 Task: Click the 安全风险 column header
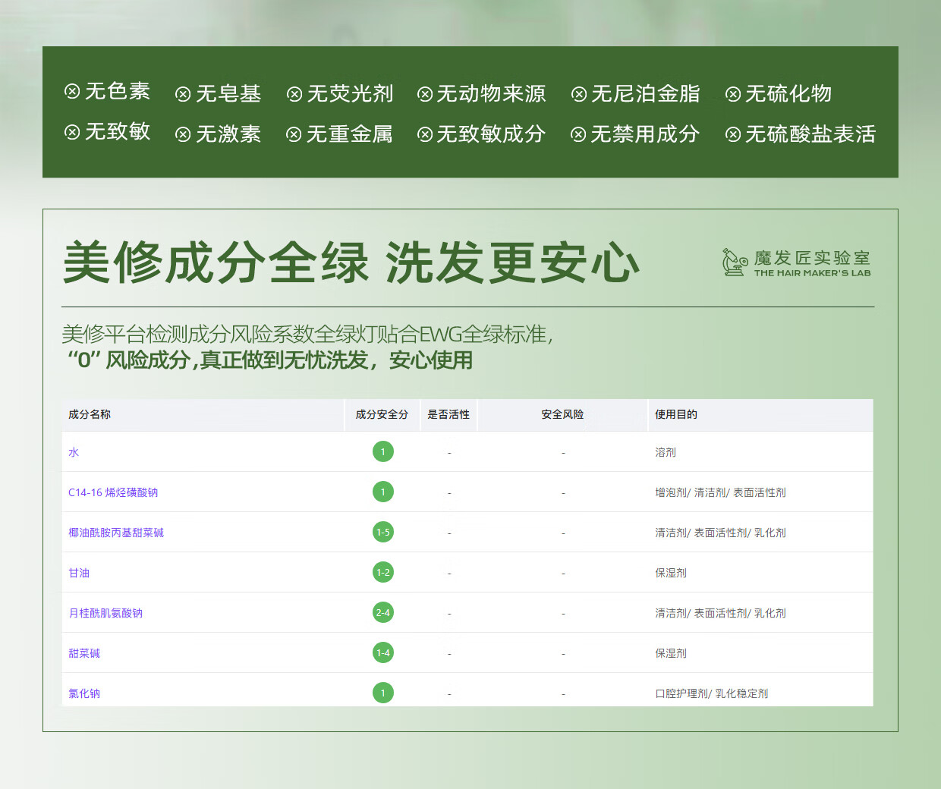[x=562, y=414]
